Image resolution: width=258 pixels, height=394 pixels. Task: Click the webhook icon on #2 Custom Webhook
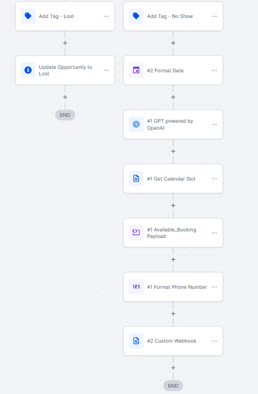[x=136, y=341]
